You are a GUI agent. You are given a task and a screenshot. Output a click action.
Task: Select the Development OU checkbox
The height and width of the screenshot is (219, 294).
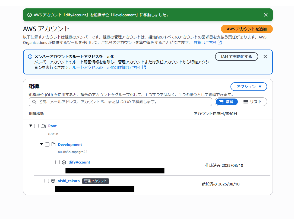pos(47,145)
